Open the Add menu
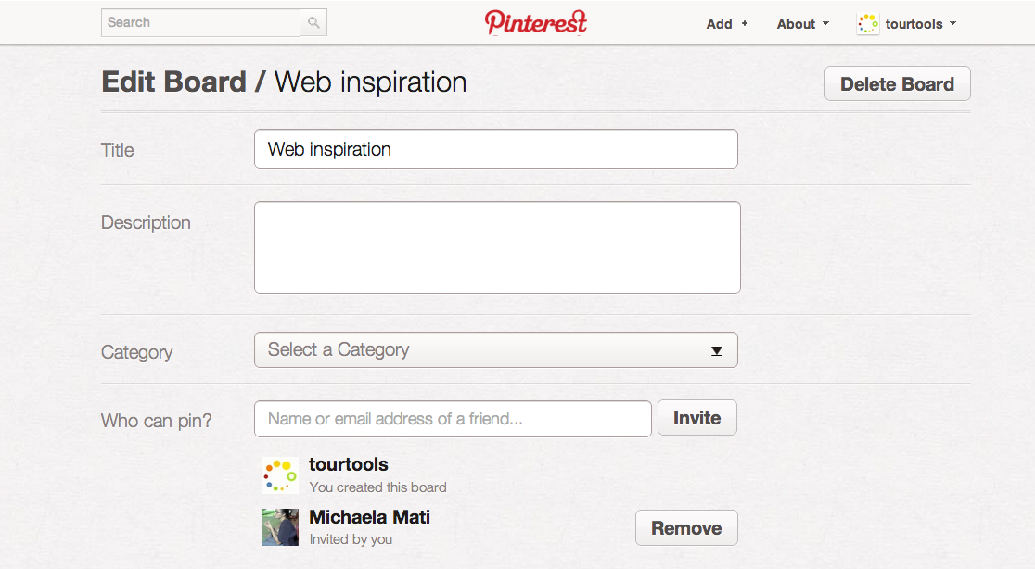Screen dimensions: 1035x569 [727, 24]
